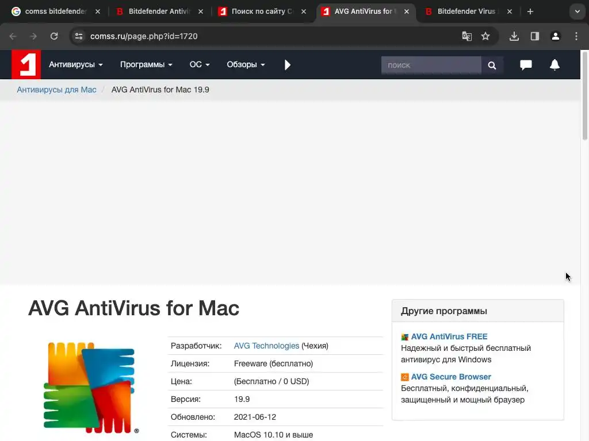Open the tab search chevron button
This screenshot has height=441, width=589.
(577, 11)
